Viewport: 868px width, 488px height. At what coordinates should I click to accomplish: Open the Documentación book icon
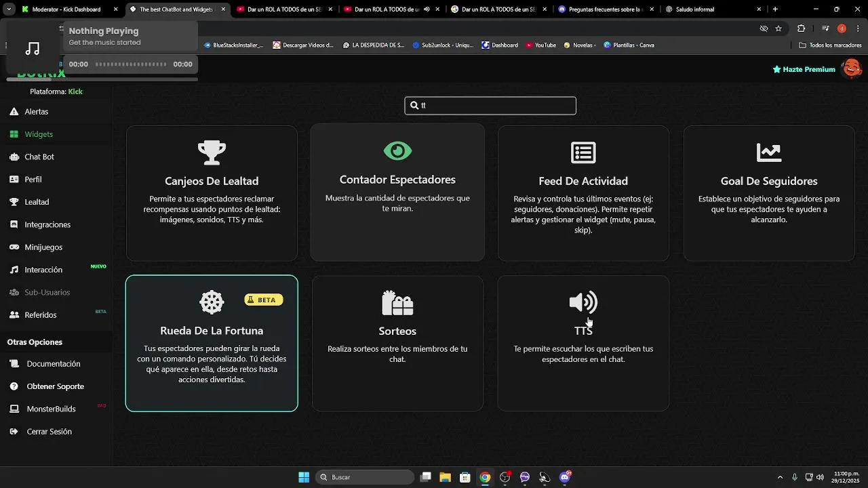coord(14,364)
